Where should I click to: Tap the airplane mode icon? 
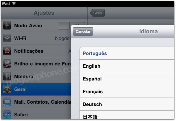click(x=7, y=25)
